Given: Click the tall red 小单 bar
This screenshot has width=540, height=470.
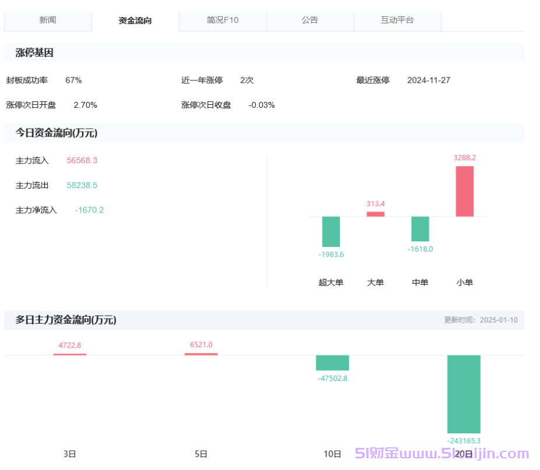Looking at the screenshot, I should (x=465, y=192).
